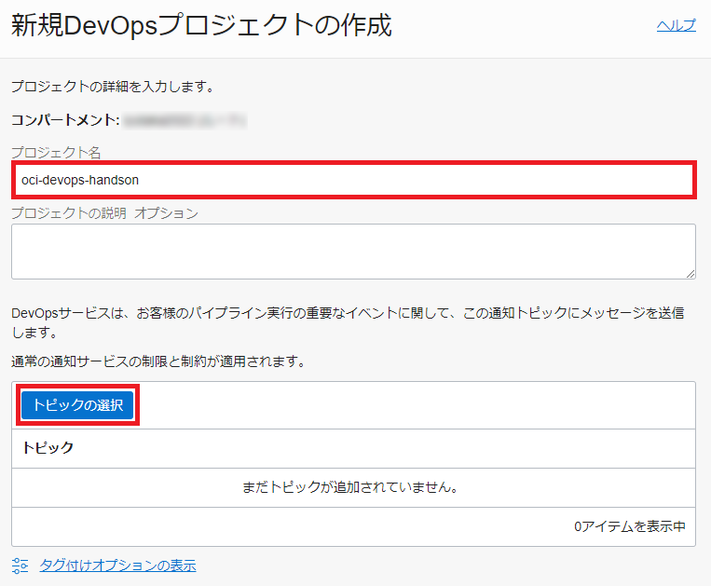
Task: Click the 通常の通知サービス limits notice text
Action: coord(157,361)
